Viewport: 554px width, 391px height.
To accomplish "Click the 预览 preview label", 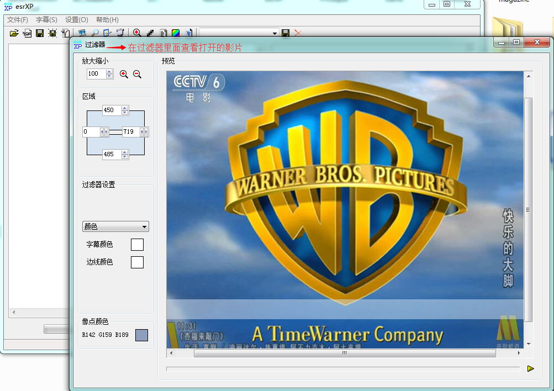I will (x=168, y=61).
